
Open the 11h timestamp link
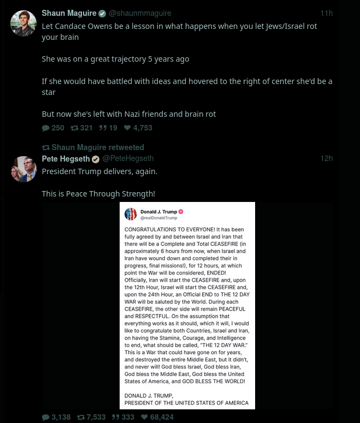coord(327,13)
